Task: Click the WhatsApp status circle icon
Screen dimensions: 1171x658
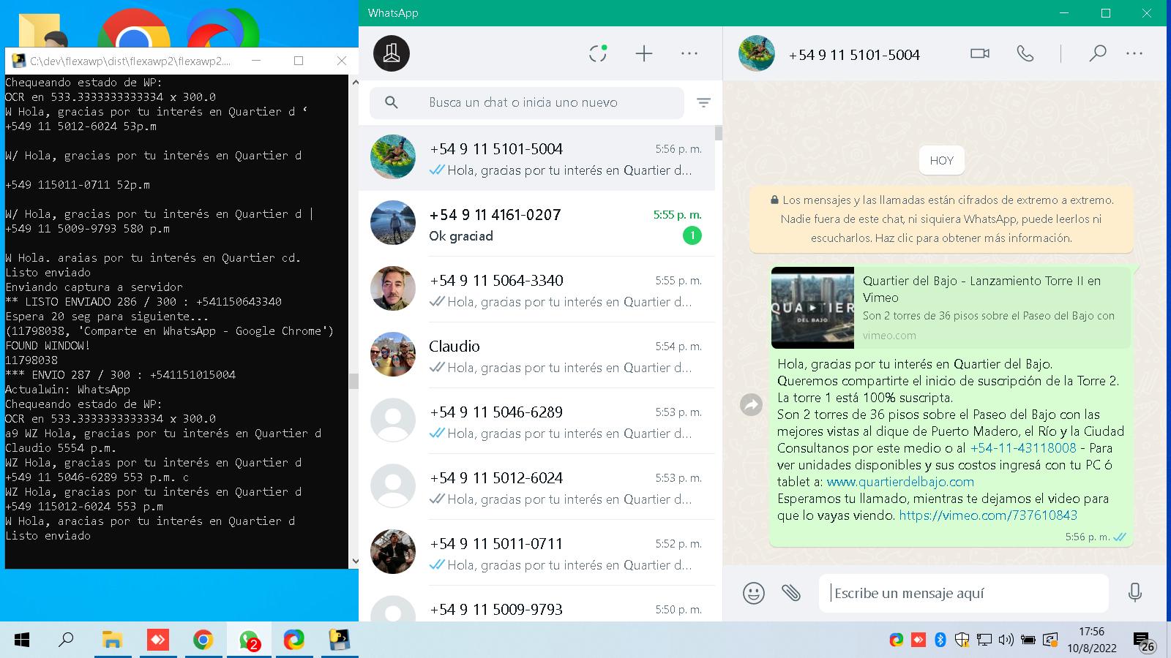Action: 598,53
